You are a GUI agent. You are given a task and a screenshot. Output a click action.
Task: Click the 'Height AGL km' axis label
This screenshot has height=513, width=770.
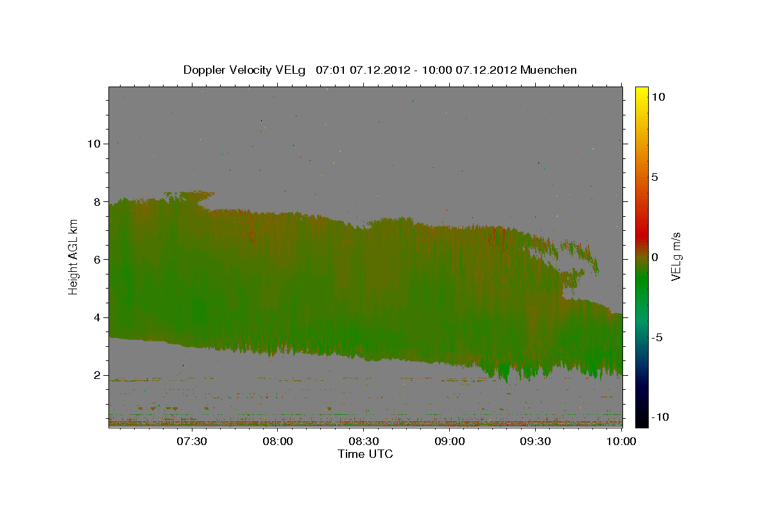74,256
